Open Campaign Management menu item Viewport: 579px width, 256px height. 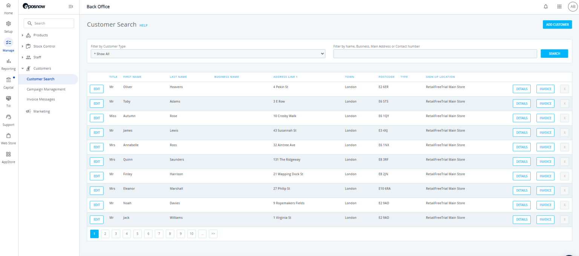click(x=46, y=89)
